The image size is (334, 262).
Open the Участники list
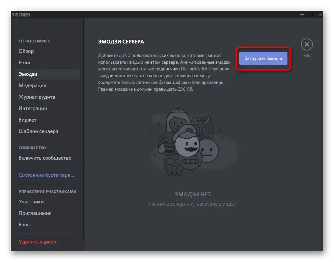(48, 202)
